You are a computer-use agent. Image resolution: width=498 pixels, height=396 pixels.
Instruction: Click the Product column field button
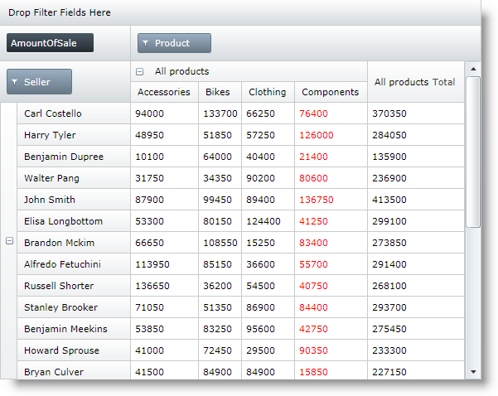click(x=174, y=43)
